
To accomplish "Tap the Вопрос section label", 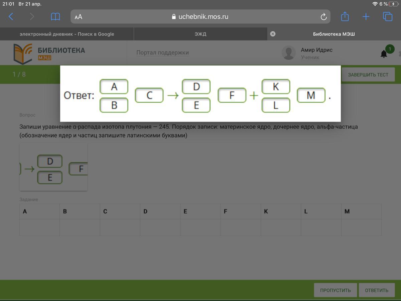I will tap(27, 115).
